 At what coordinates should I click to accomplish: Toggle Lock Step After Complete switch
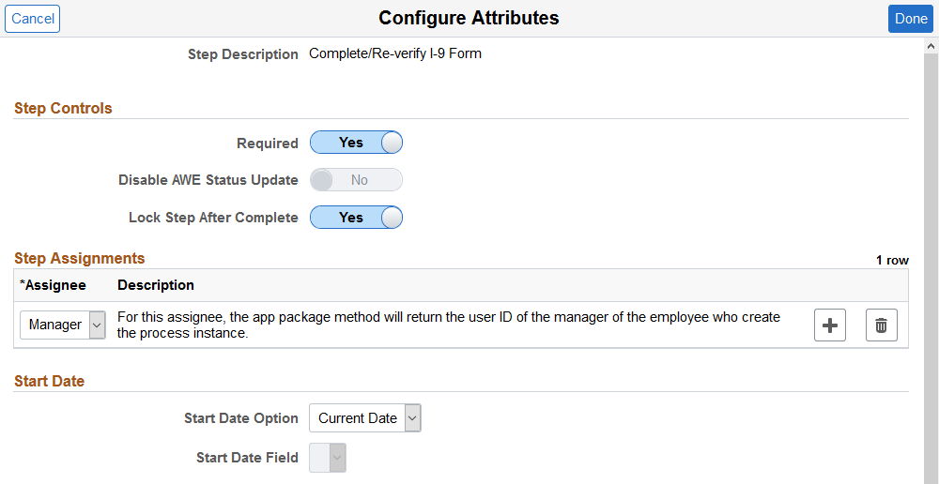356,218
